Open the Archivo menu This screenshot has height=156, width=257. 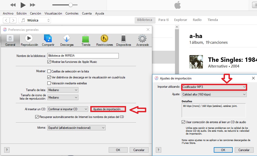pos(8,13)
